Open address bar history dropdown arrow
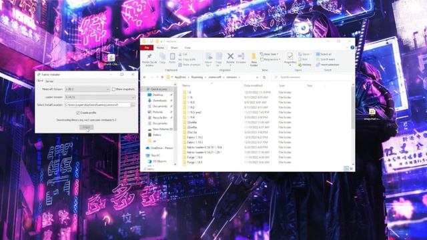 [x=257, y=77]
